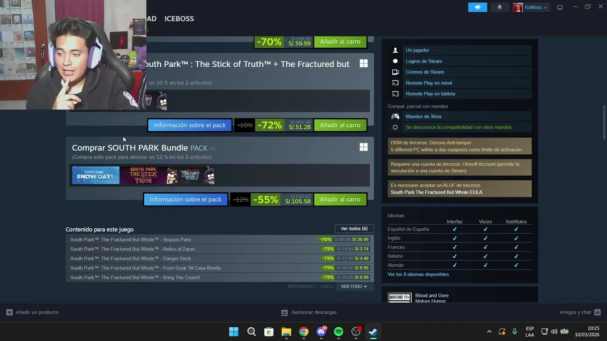607x341 pixels.
Task: Expand the VER TODO dropdown
Action: [x=354, y=287]
